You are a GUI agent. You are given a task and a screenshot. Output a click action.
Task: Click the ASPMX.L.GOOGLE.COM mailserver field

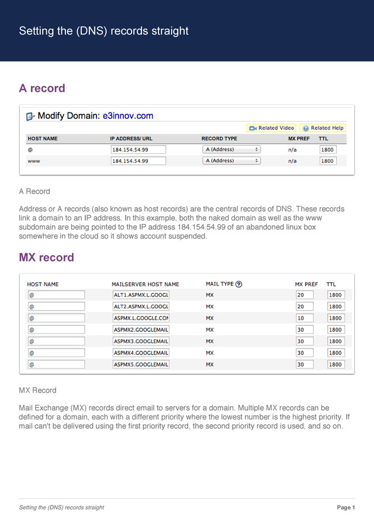141,318
